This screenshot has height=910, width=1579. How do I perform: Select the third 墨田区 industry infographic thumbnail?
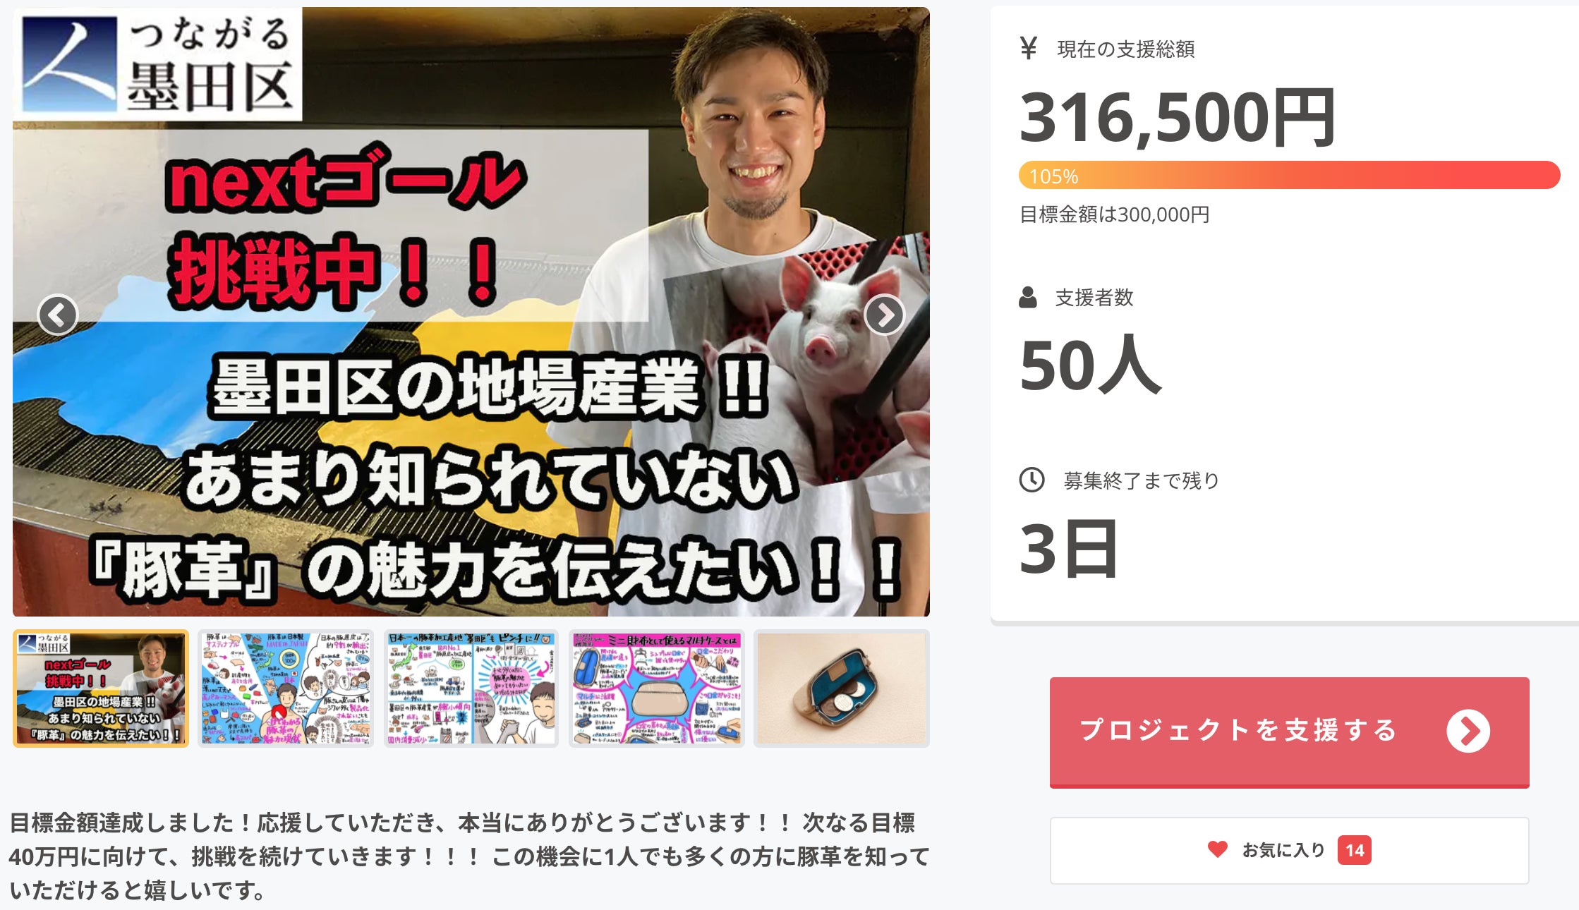(x=471, y=688)
